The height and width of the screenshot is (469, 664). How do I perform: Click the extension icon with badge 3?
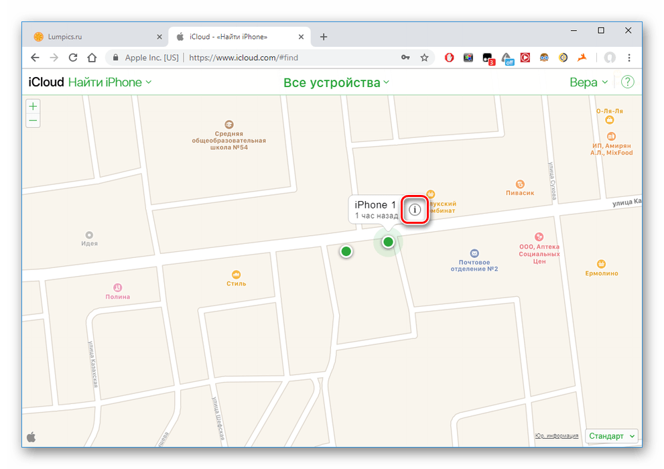488,58
